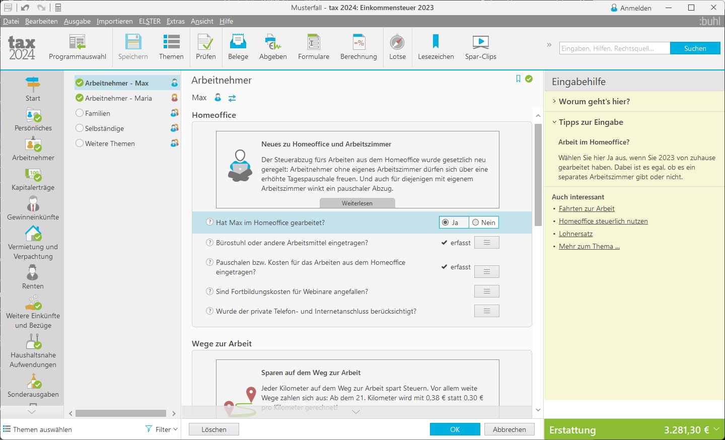Open the Extras menu
This screenshot has height=440, width=725.
tap(176, 21)
